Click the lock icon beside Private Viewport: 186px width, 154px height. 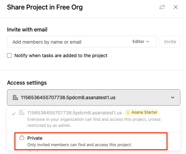click(x=22, y=137)
